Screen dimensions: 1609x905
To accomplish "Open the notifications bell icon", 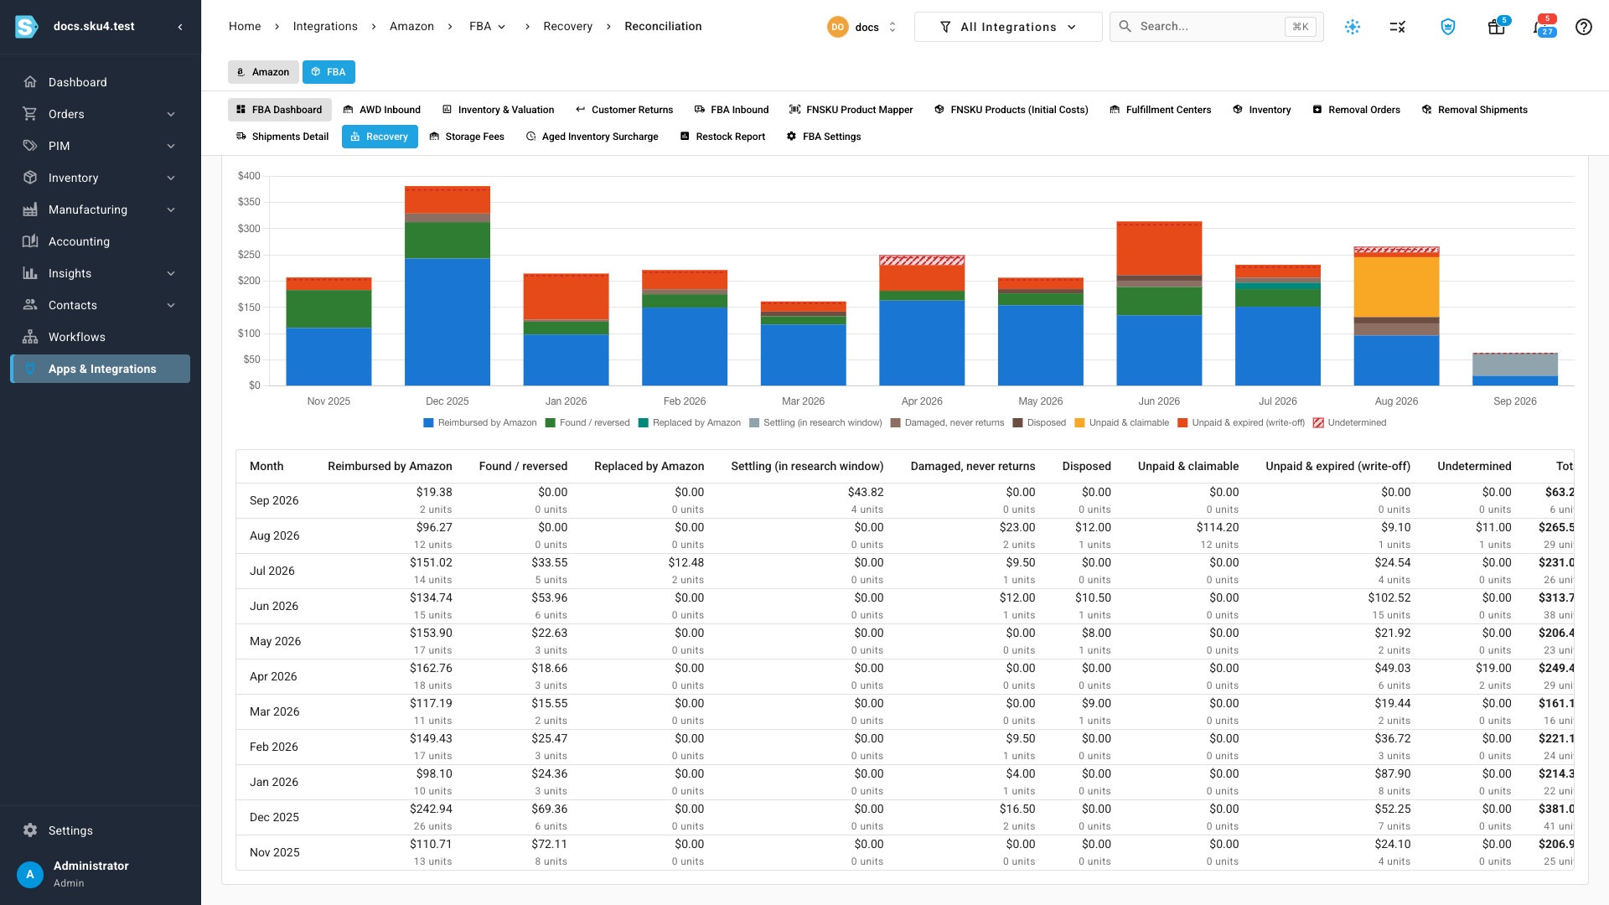I will (1540, 27).
